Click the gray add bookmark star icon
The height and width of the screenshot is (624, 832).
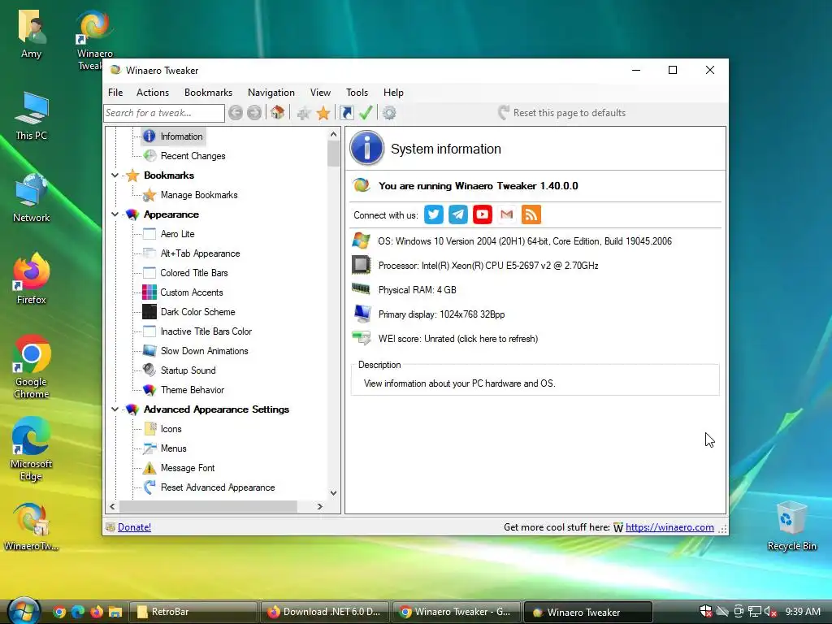[304, 112]
